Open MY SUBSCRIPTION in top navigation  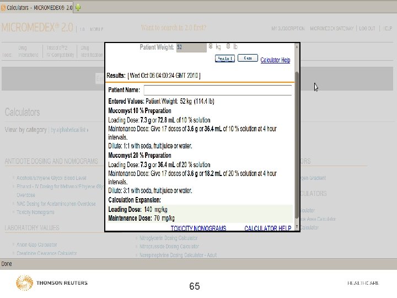coord(288,28)
